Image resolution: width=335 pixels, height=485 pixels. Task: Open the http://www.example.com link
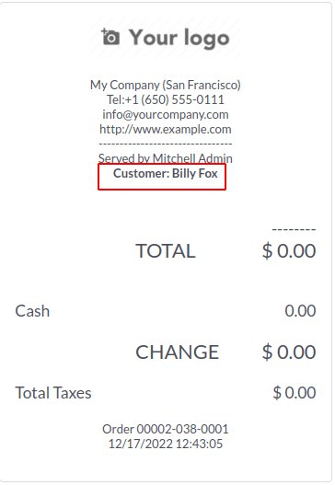click(x=165, y=129)
